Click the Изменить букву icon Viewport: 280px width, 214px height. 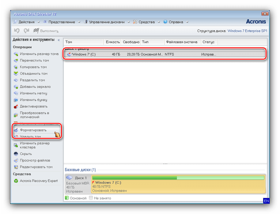[16, 100]
